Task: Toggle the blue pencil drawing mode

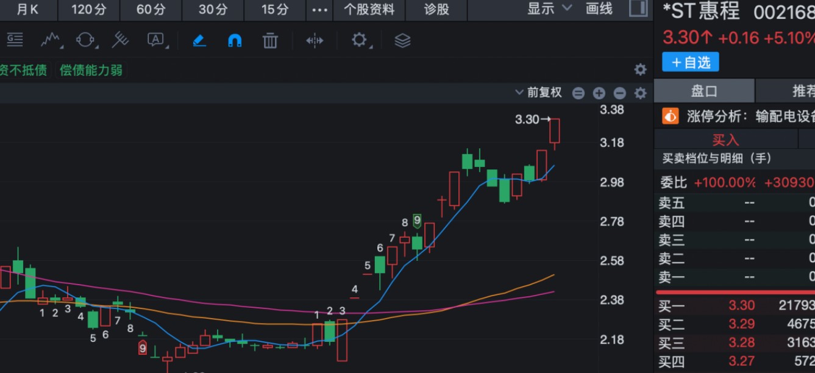Action: point(199,41)
